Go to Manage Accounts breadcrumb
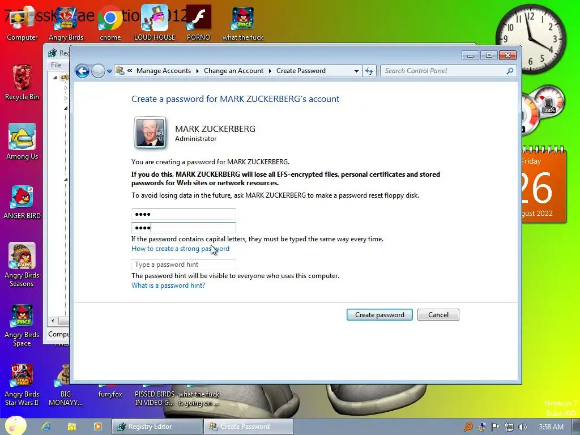The image size is (580, 435). coord(164,71)
